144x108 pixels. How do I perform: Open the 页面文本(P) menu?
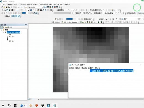tap(88, 19)
